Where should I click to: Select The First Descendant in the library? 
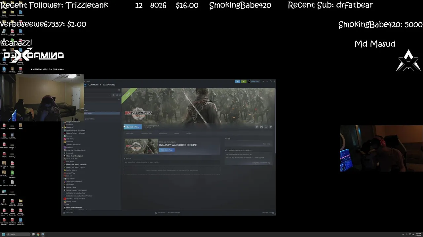click(x=73, y=145)
